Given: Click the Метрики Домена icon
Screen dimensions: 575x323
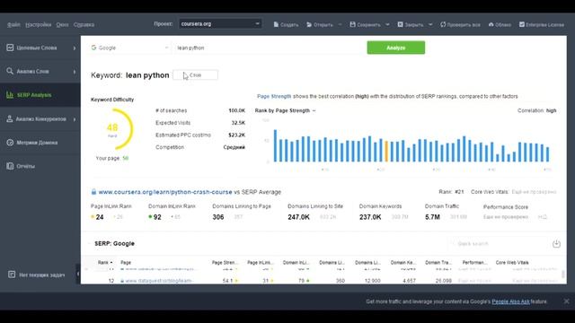Looking at the screenshot, I should [x=10, y=143].
